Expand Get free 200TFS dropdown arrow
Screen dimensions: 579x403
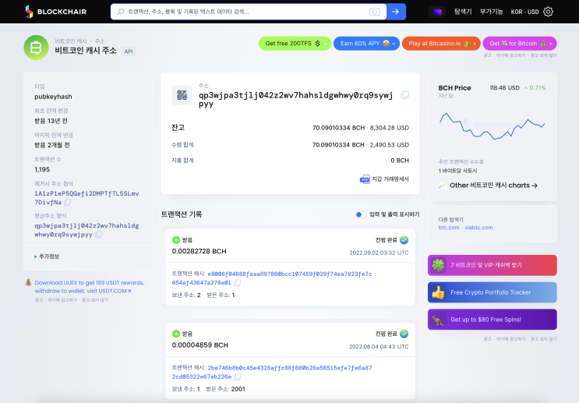coord(326,44)
